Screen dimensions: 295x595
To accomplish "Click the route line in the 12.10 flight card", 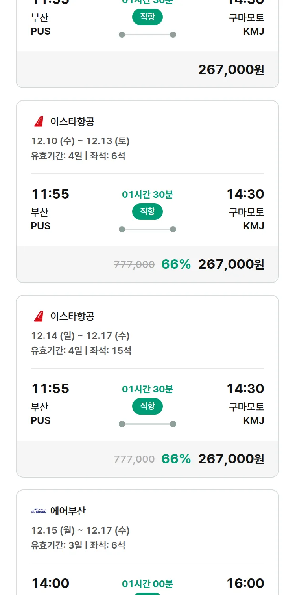I will tap(147, 229).
